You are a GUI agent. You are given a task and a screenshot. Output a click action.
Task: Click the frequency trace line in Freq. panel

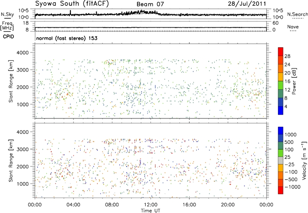pos(151,27)
